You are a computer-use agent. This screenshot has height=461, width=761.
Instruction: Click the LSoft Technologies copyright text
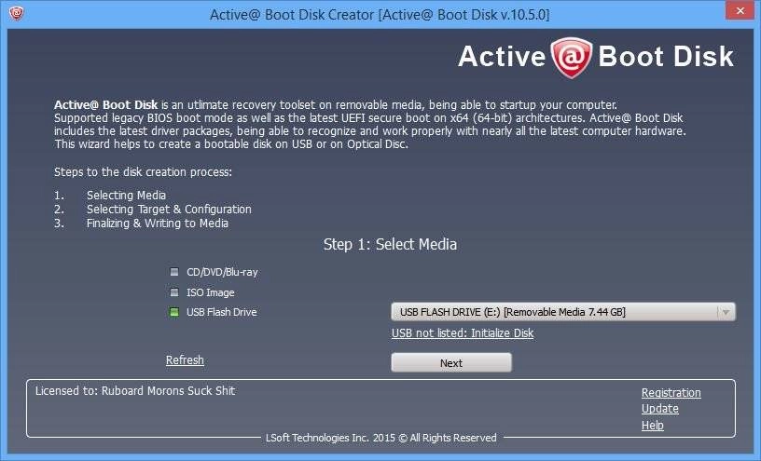pos(381,438)
